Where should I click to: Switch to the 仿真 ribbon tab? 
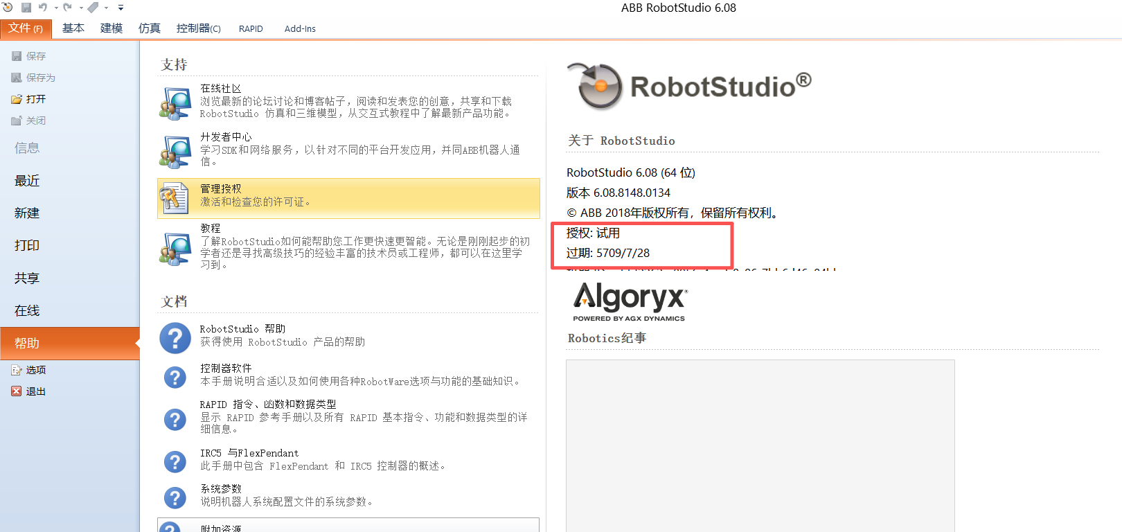(x=150, y=28)
